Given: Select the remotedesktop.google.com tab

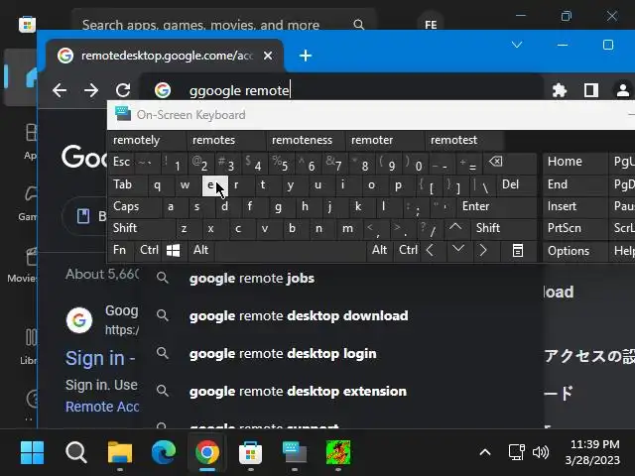Looking at the screenshot, I should (x=164, y=56).
